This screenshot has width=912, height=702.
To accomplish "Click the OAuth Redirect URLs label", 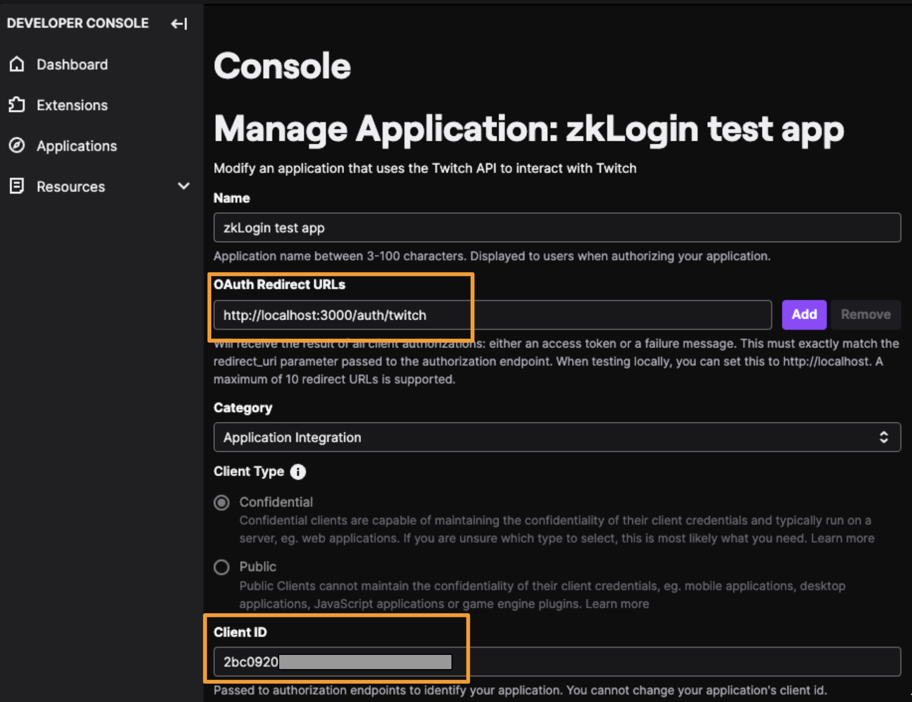I will [279, 285].
